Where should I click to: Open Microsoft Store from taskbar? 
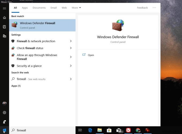point(109,130)
